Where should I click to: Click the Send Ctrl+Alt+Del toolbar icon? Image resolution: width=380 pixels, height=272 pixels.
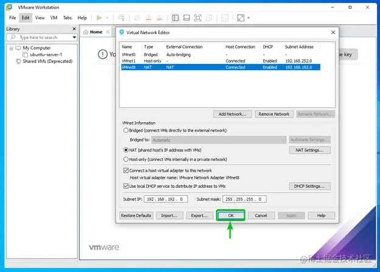(121, 18)
